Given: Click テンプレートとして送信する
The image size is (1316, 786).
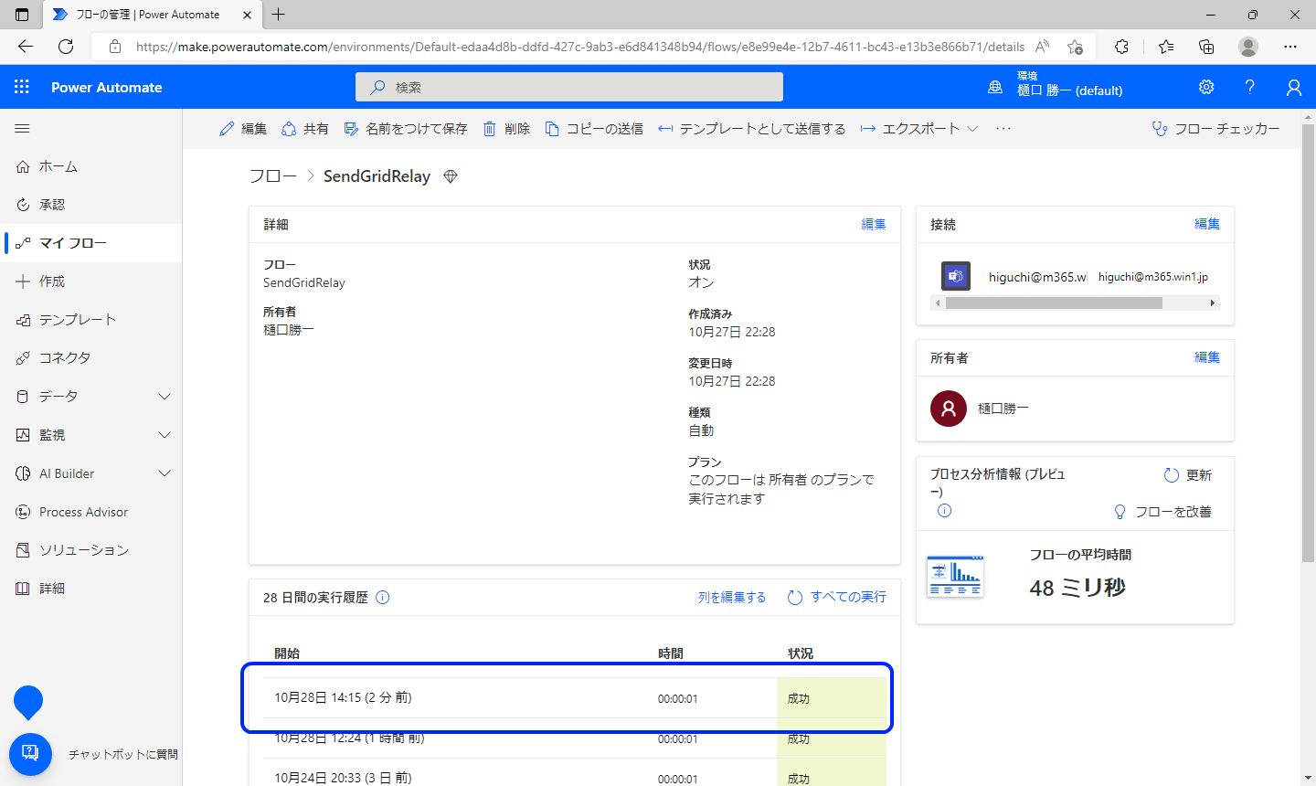Looking at the screenshot, I should (x=752, y=129).
